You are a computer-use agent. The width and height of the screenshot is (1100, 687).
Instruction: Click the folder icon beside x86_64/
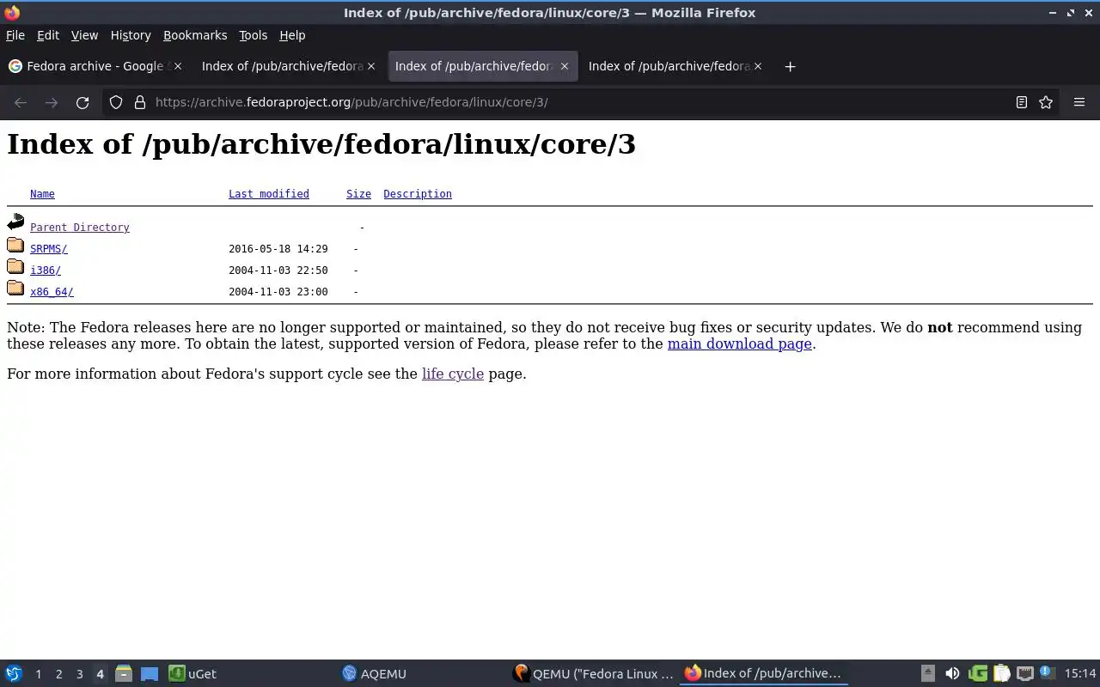[x=15, y=288]
